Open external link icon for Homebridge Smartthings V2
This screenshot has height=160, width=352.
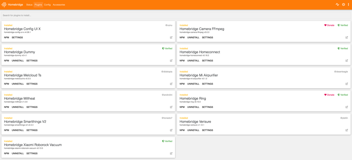[x=171, y=130]
